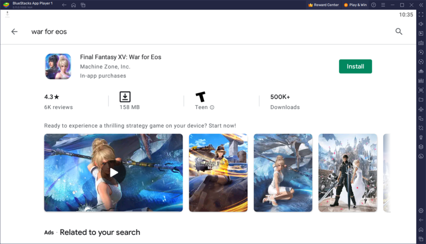Play the game trailer video

[x=113, y=173]
